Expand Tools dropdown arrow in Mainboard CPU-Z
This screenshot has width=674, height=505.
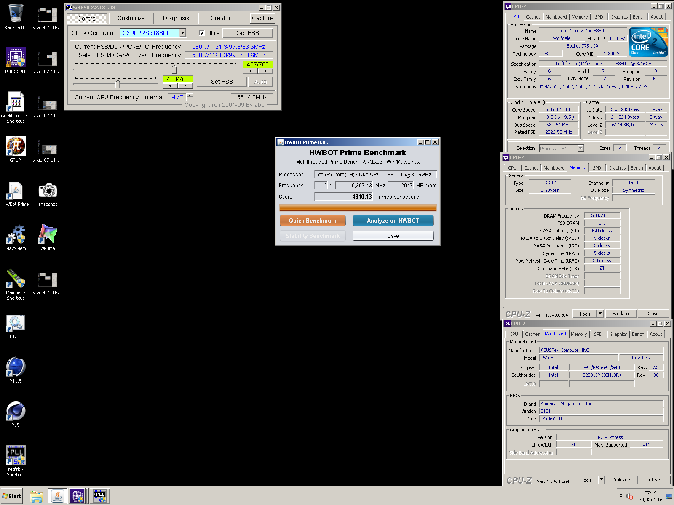tap(602, 480)
